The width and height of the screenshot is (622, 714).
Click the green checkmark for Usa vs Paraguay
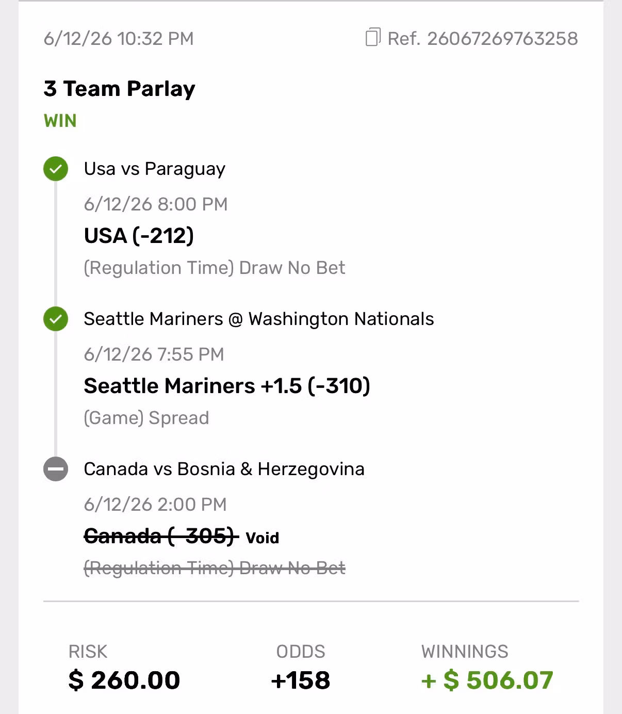point(56,169)
